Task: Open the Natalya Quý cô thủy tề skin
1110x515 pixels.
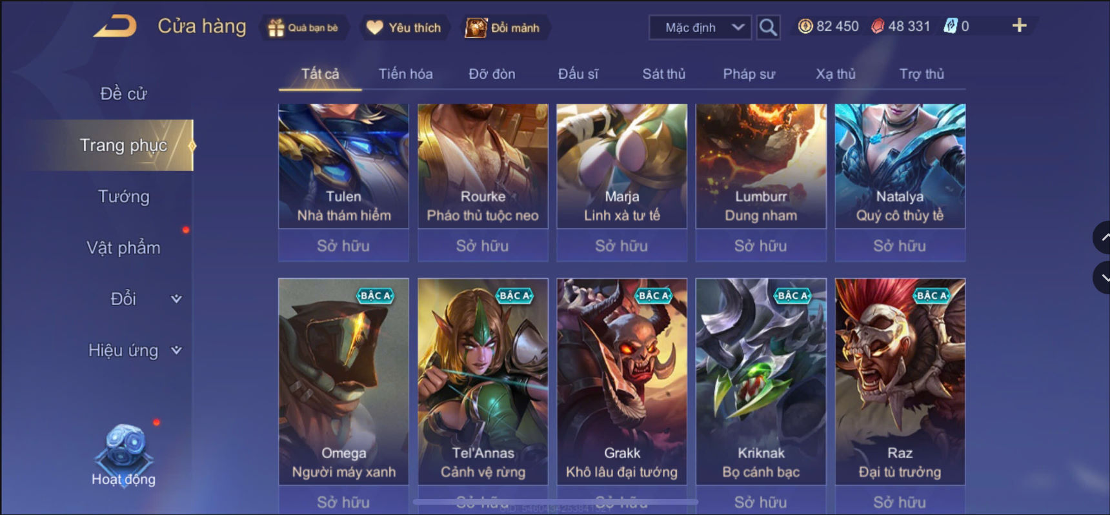Action: pos(900,166)
